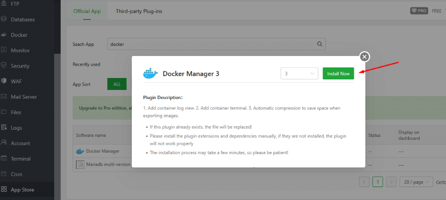Image resolution: width=446 pixels, height=200 pixels.
Task: Click the Account person icon
Action: (4, 143)
